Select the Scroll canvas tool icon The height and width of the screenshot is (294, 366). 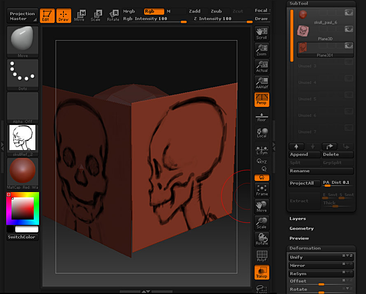click(x=261, y=33)
